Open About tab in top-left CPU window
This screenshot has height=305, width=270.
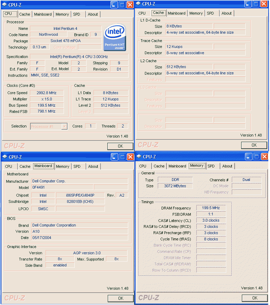coord(92,14)
